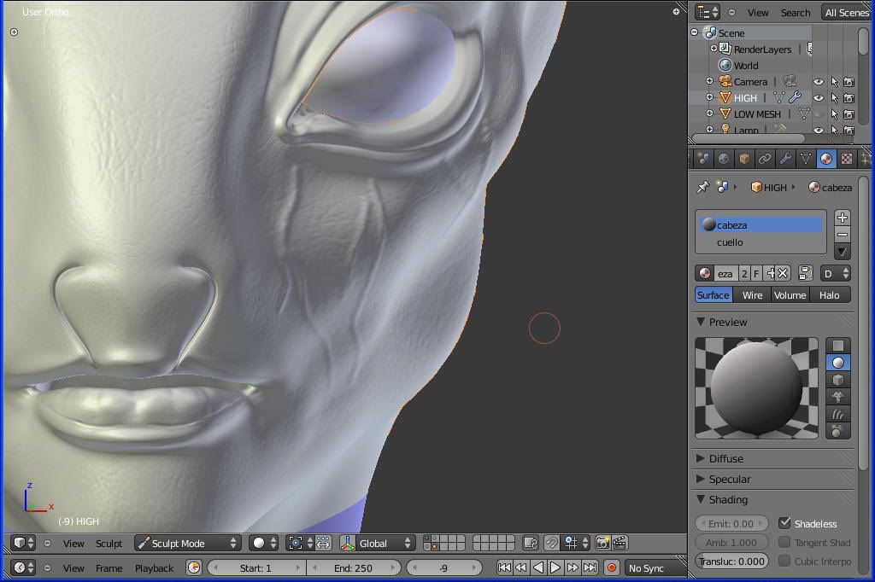This screenshot has width=875, height=582.
Task: Open the Sculpt menu in viewport header
Action: pyautogui.click(x=109, y=543)
